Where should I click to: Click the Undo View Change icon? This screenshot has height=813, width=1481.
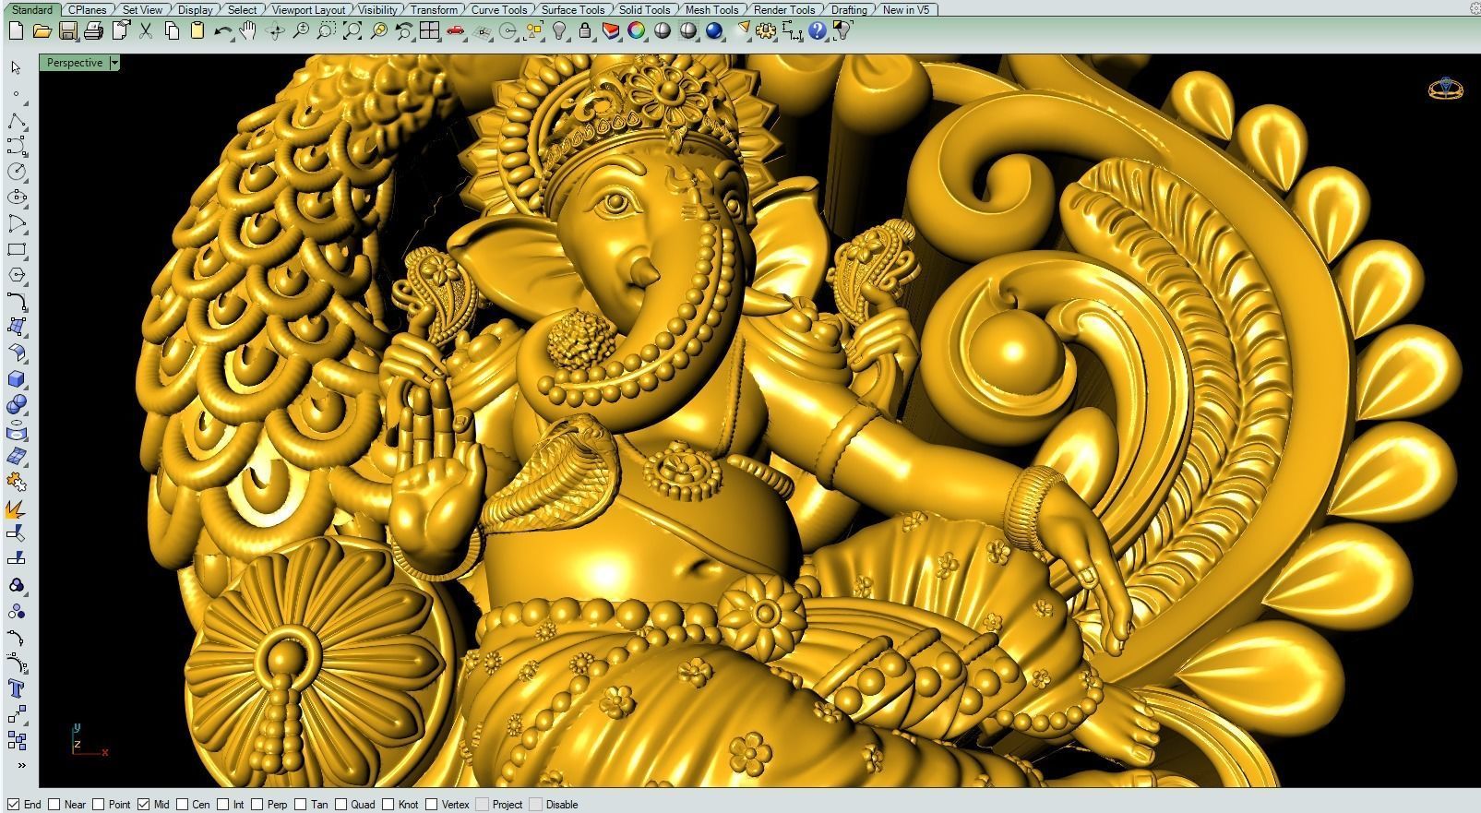[403, 30]
